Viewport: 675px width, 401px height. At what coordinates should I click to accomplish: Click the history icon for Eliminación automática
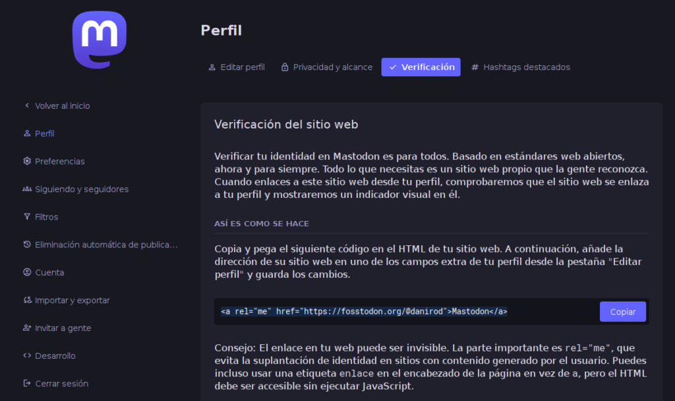tap(27, 245)
